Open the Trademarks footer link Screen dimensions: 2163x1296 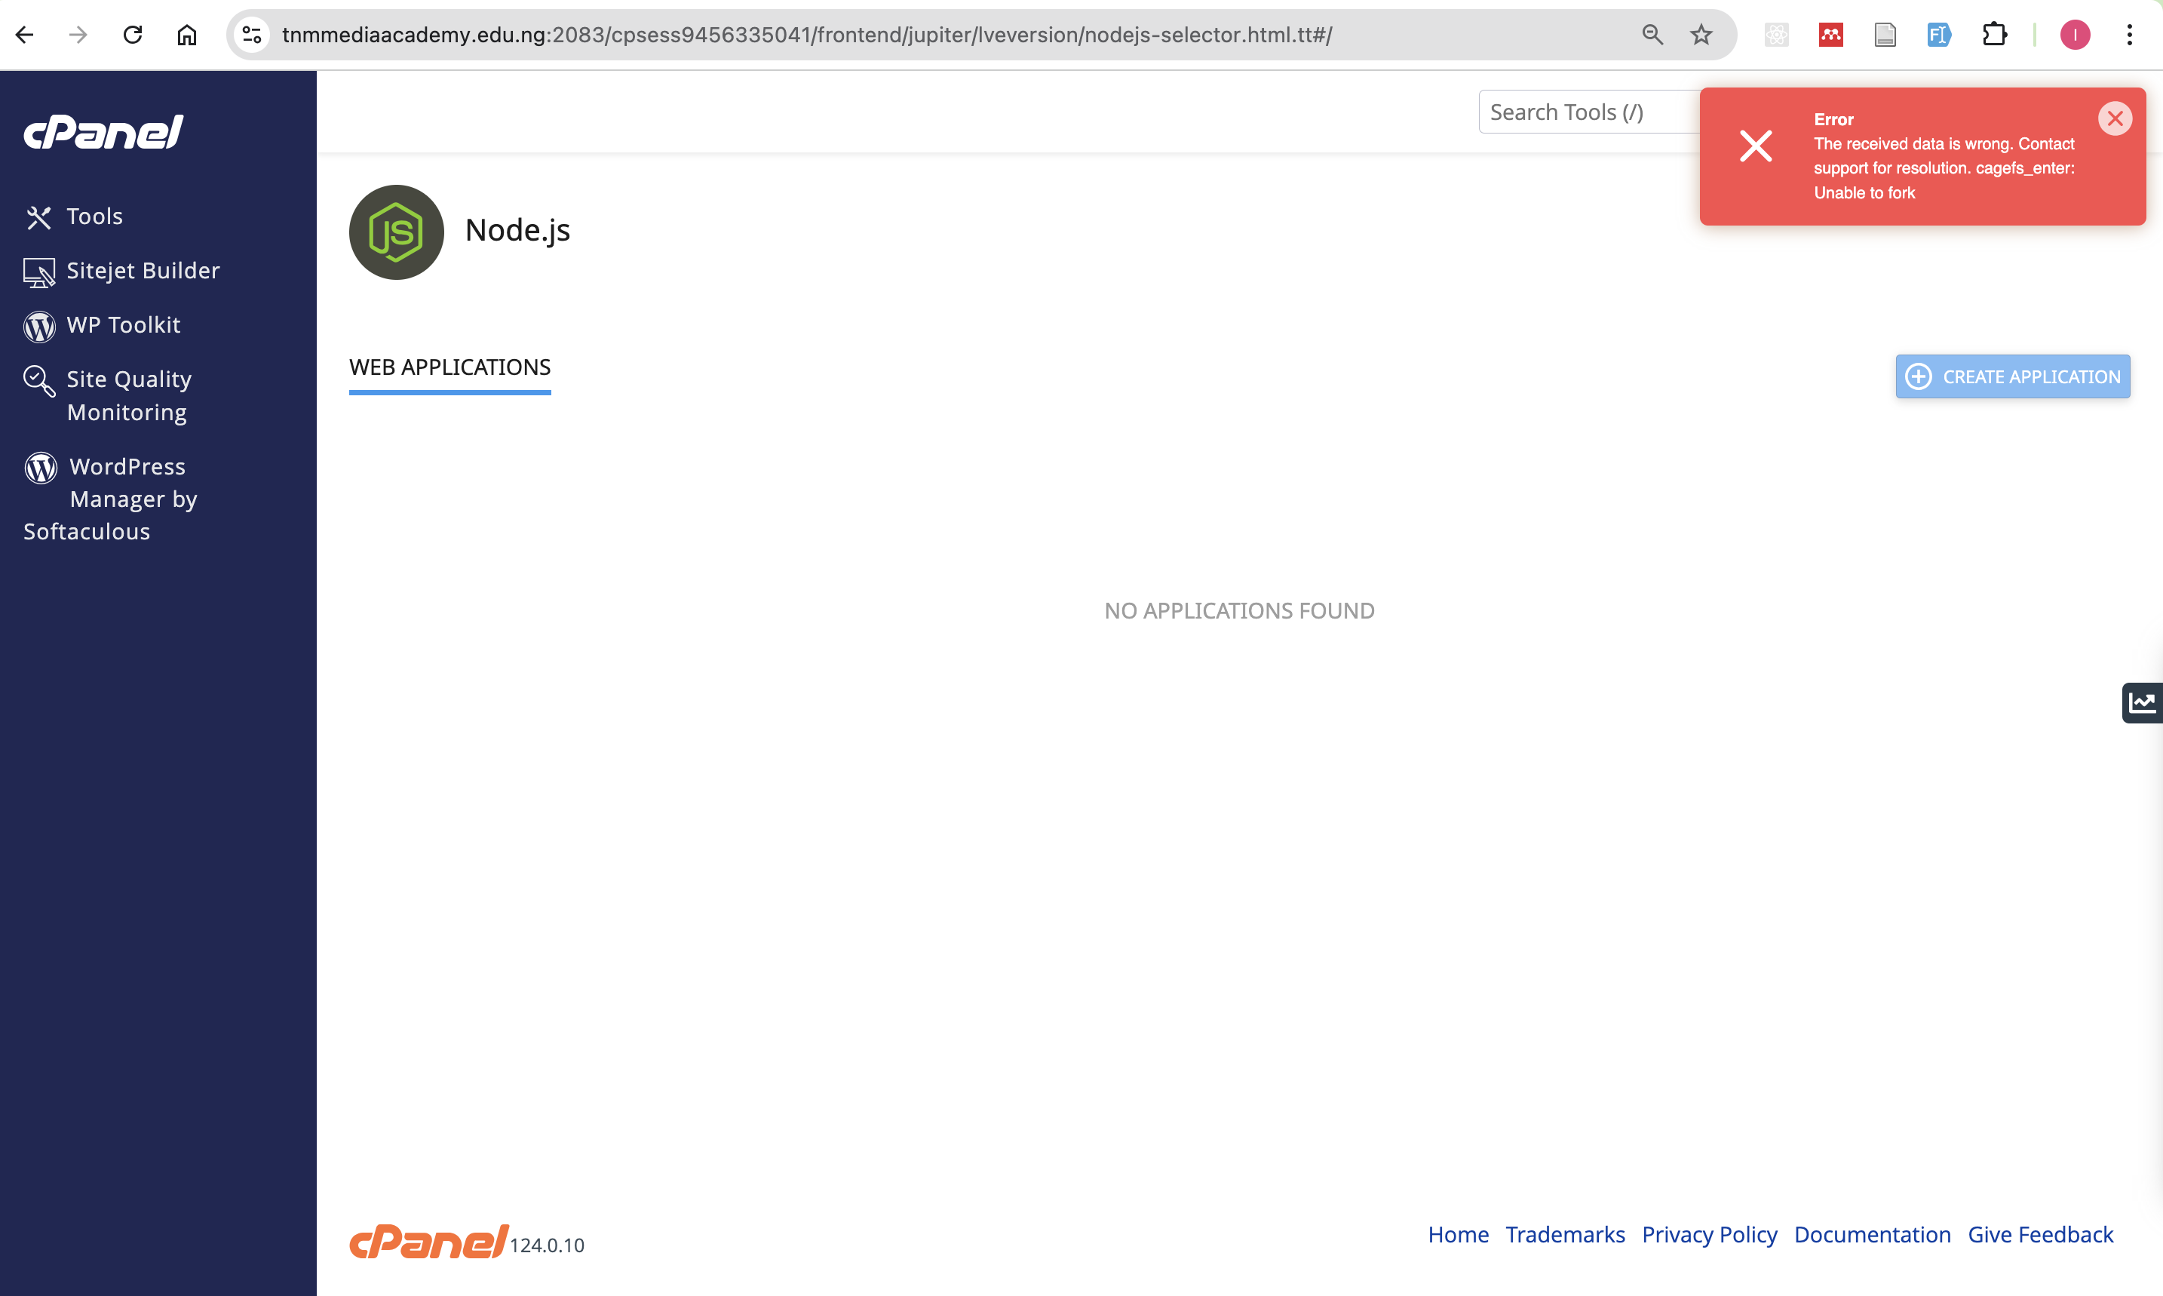coord(1564,1234)
